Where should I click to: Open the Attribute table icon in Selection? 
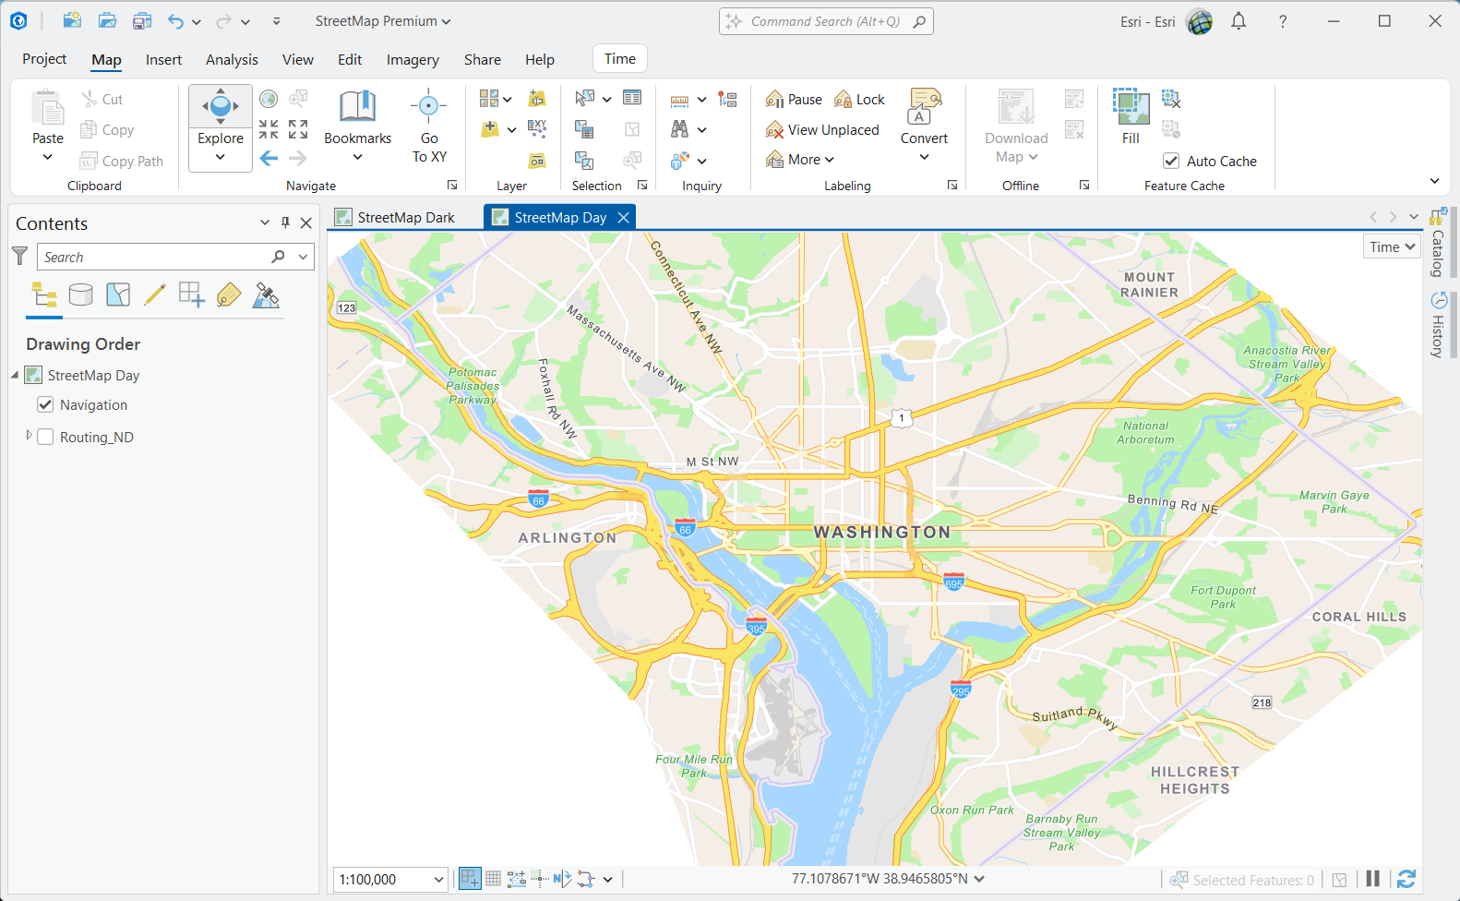click(632, 98)
